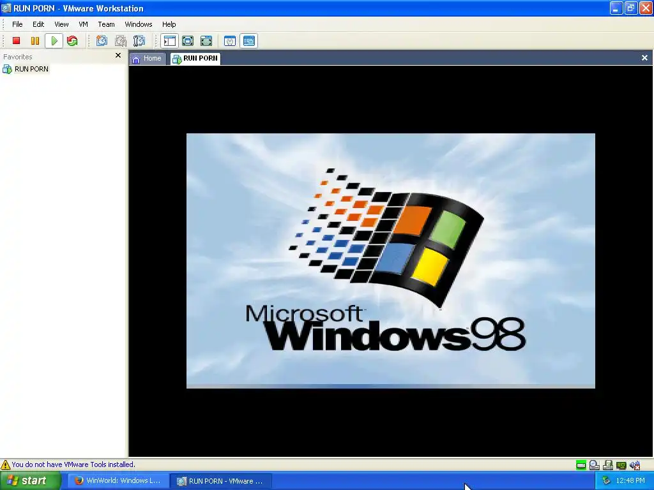654x490 pixels.
Task: Open the Edit menu
Action: click(x=38, y=24)
